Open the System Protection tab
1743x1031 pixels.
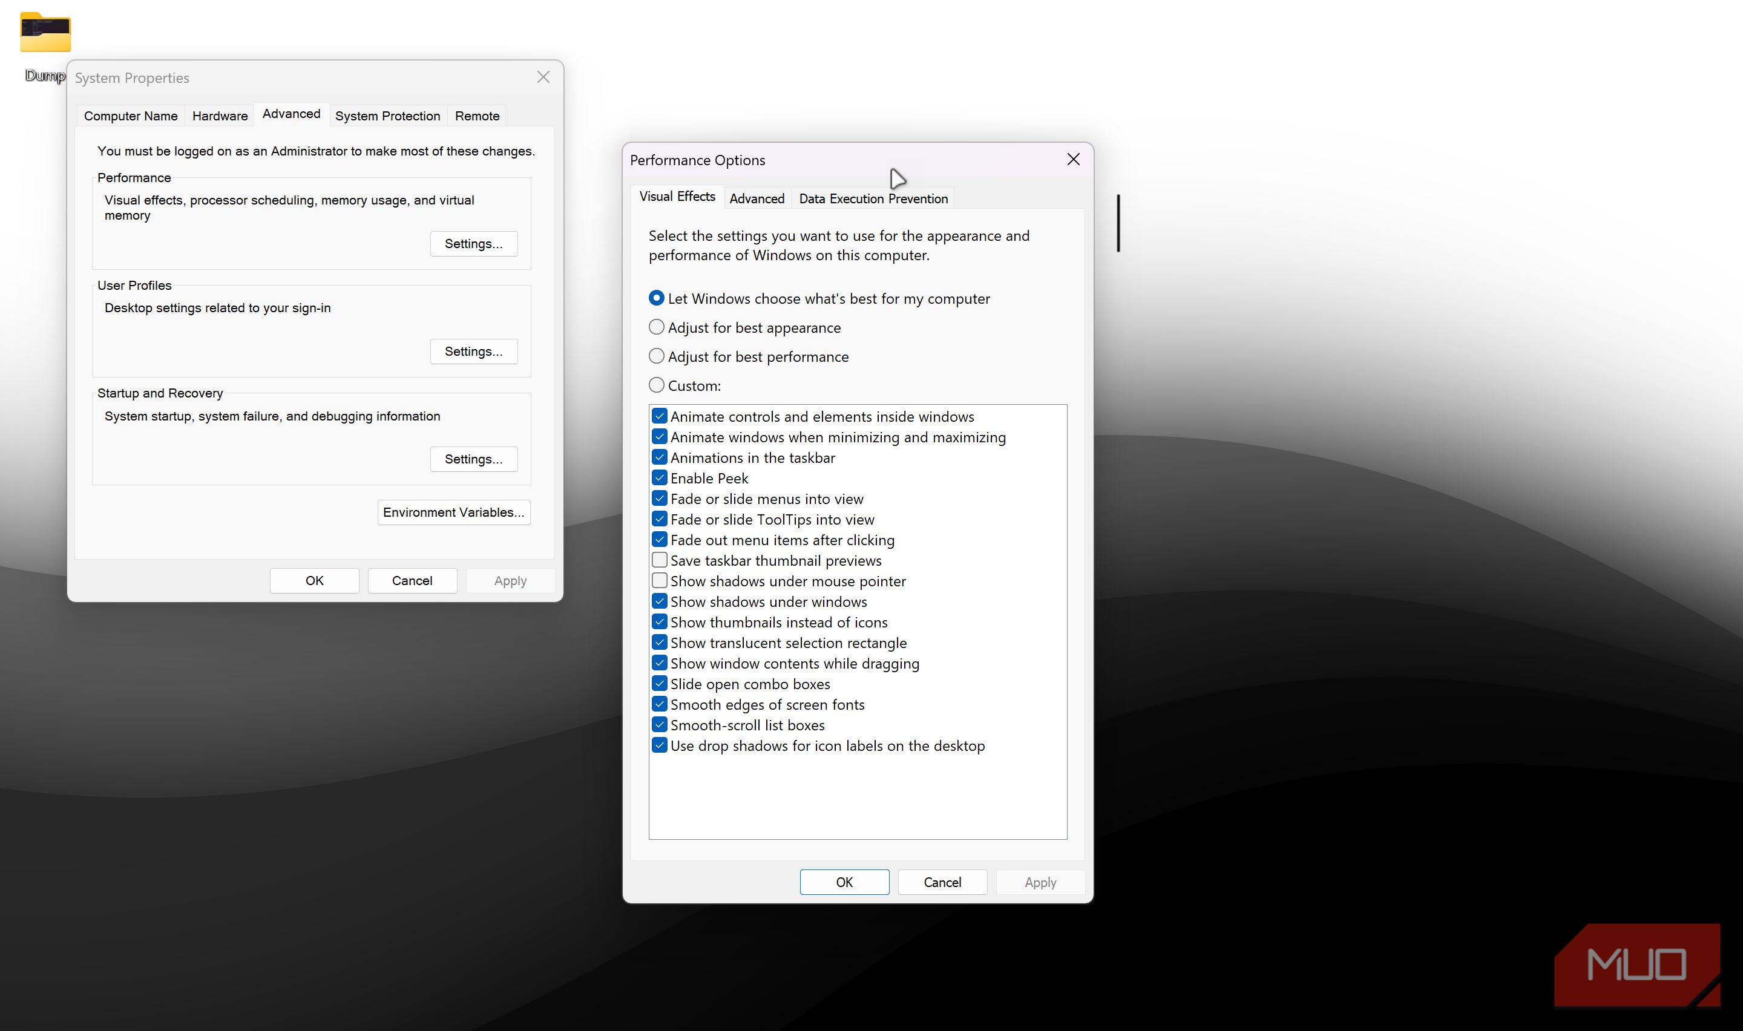tap(388, 116)
